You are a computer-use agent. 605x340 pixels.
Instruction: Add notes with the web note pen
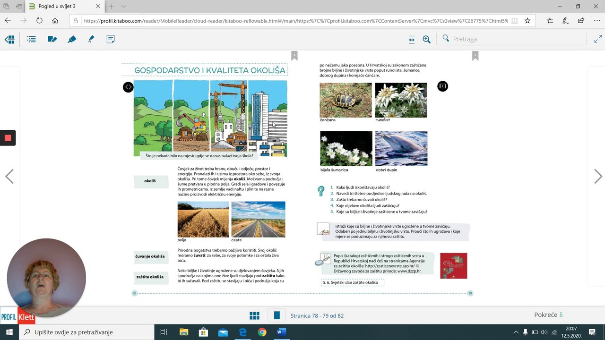point(565,21)
